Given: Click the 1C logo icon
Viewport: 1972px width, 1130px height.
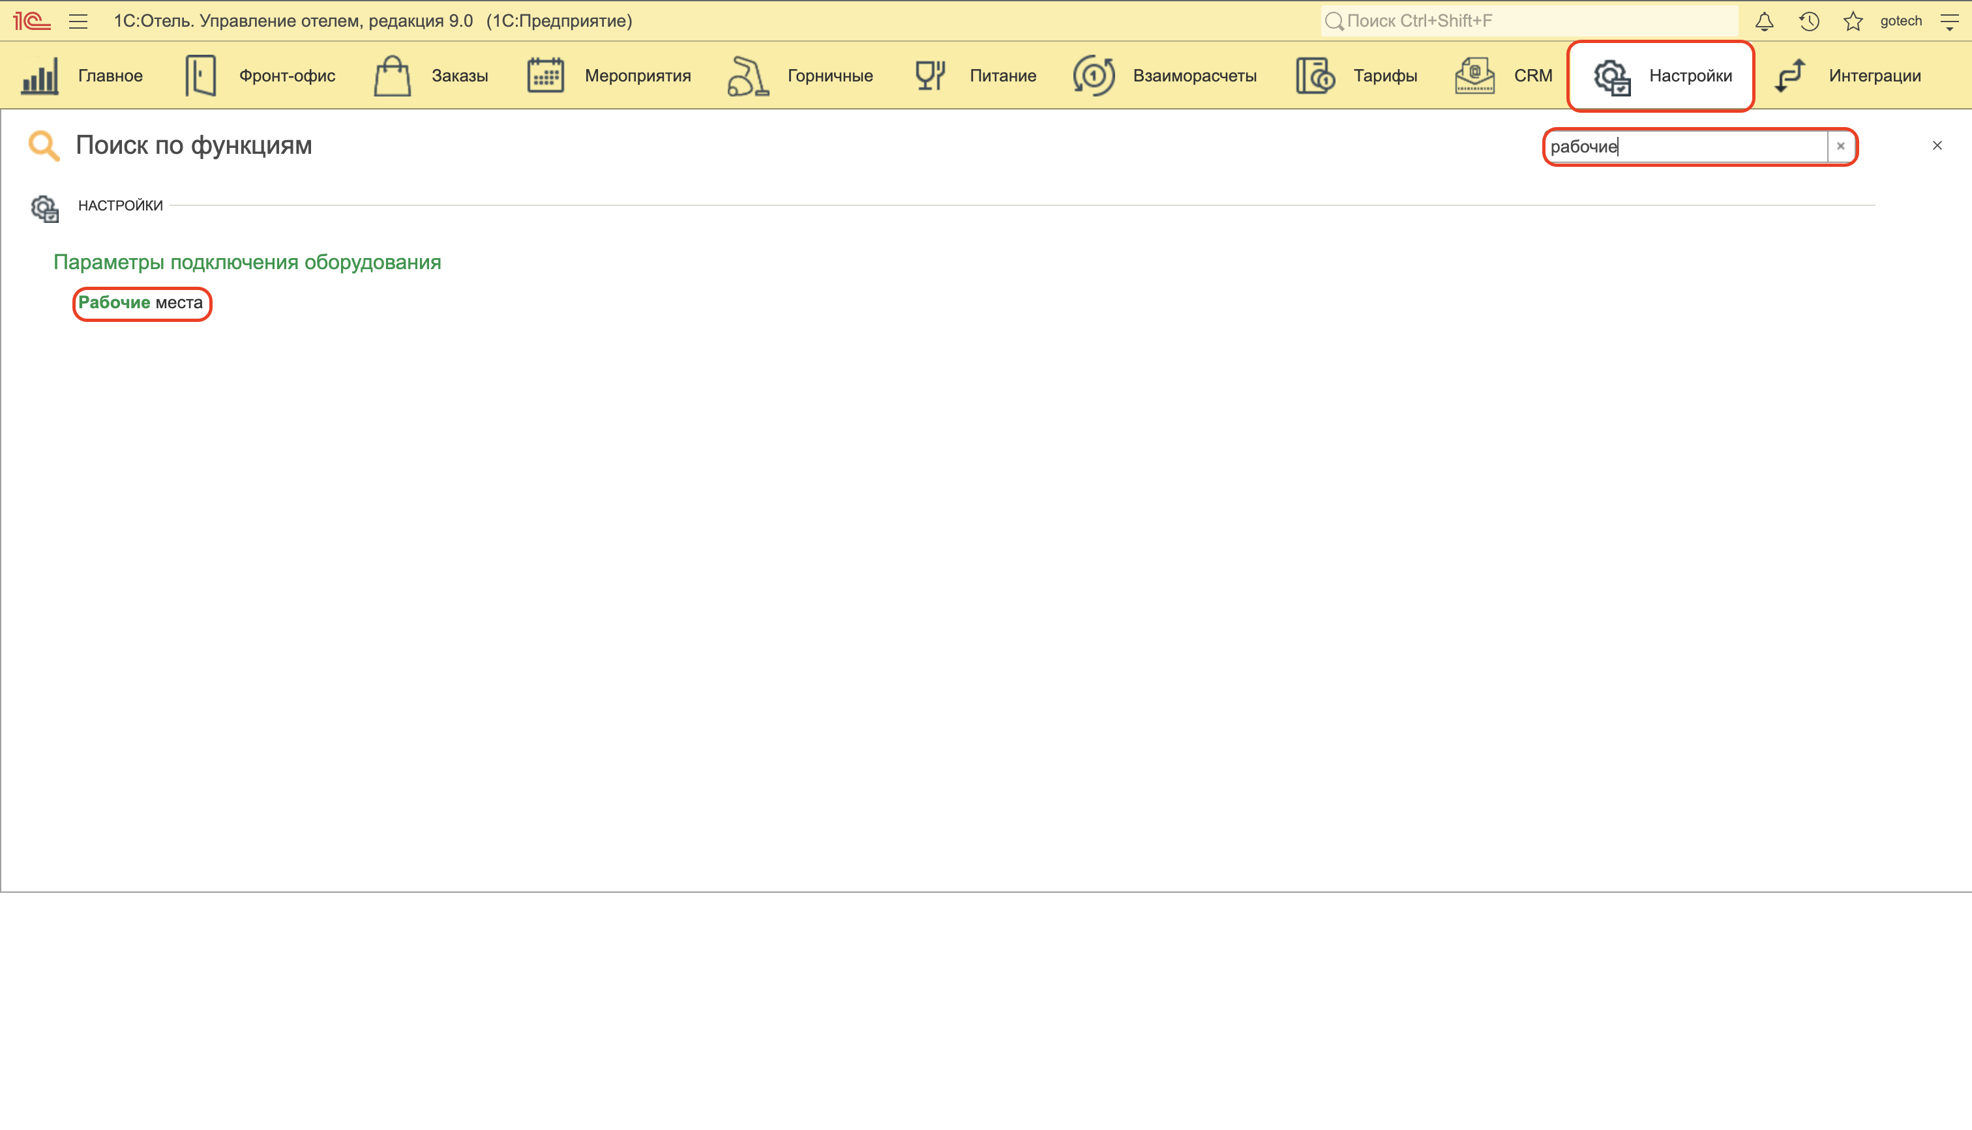Looking at the screenshot, I should pos(32,21).
